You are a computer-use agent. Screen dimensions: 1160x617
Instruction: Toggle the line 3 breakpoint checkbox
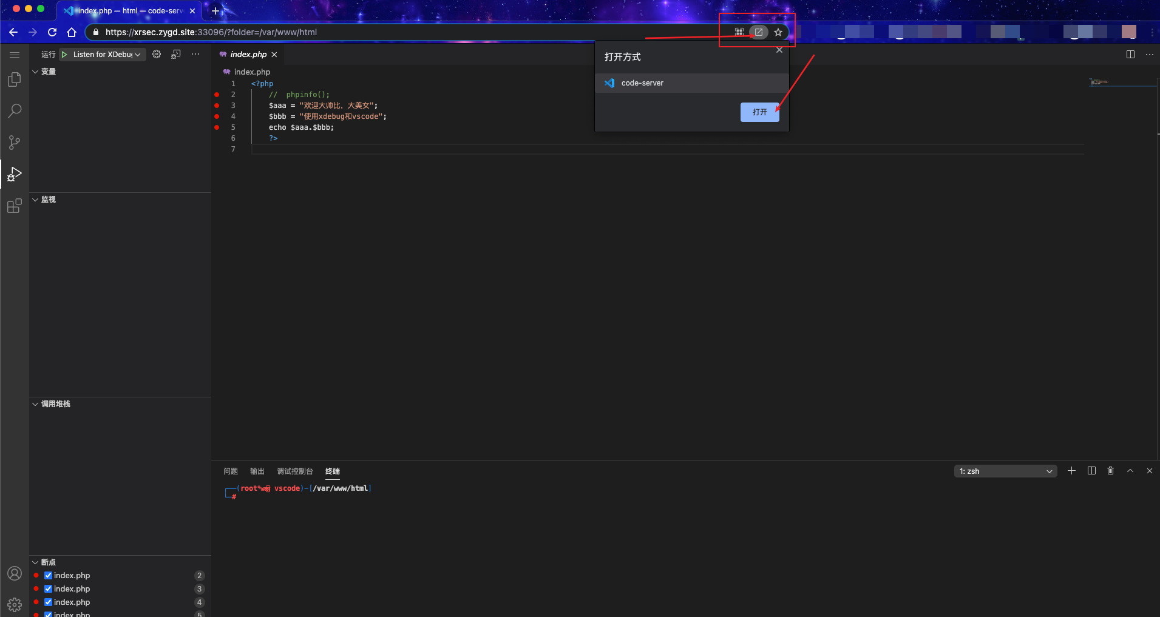(48, 588)
